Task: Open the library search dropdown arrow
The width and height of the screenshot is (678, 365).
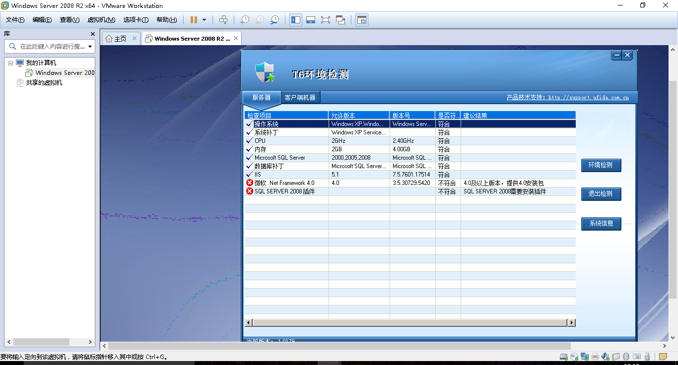Action: coord(90,47)
